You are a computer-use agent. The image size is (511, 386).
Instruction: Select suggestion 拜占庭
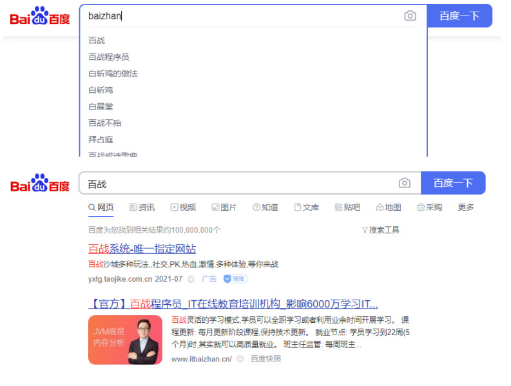(x=101, y=140)
